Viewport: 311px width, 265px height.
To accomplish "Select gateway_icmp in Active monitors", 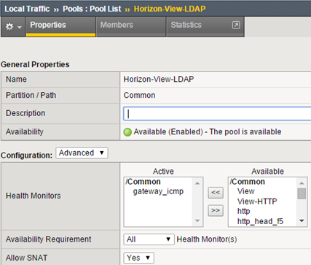I will (x=158, y=191).
